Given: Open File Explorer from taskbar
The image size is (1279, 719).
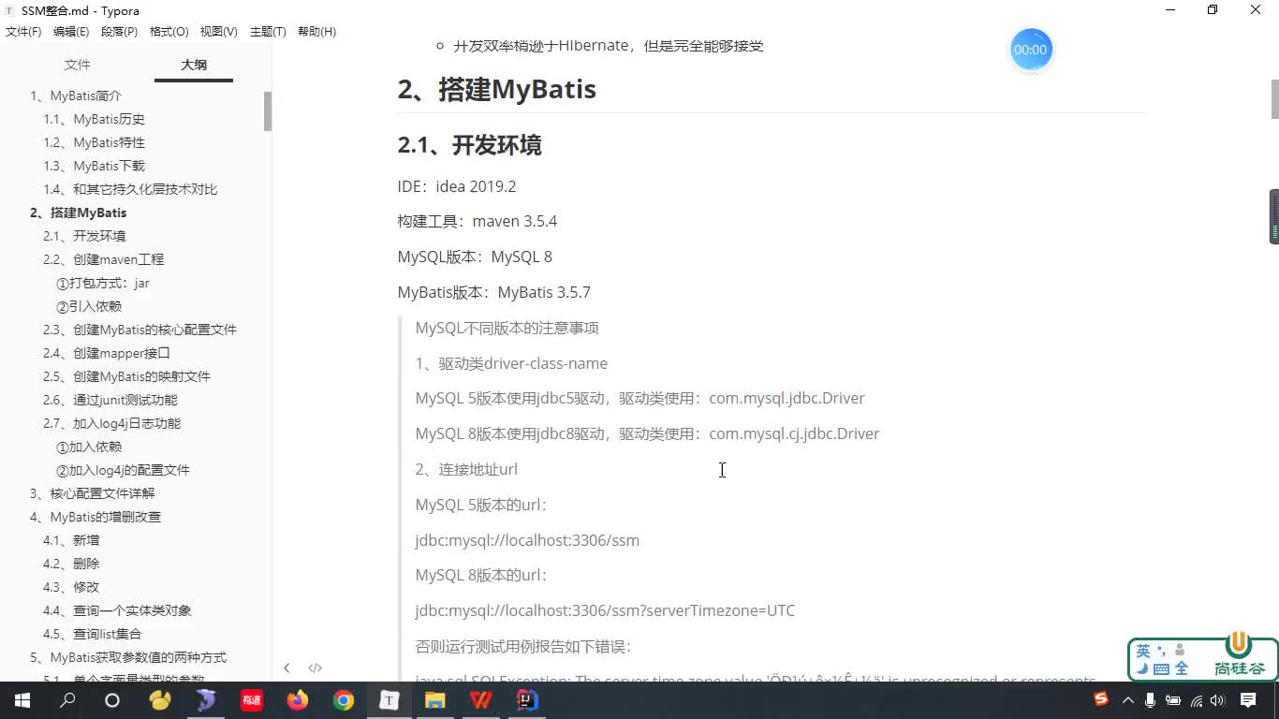Looking at the screenshot, I should (x=435, y=700).
